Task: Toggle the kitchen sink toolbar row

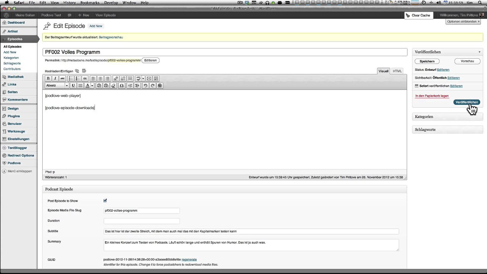Action: (x=156, y=78)
